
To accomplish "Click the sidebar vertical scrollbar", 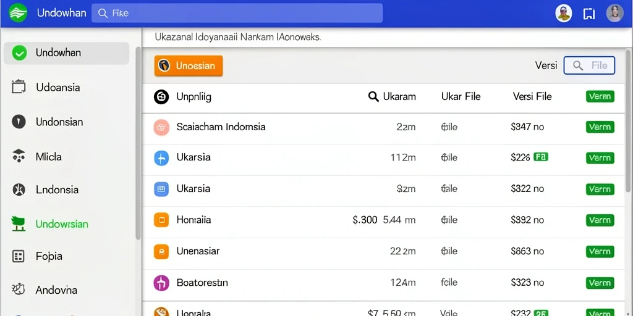I will click(x=138, y=143).
